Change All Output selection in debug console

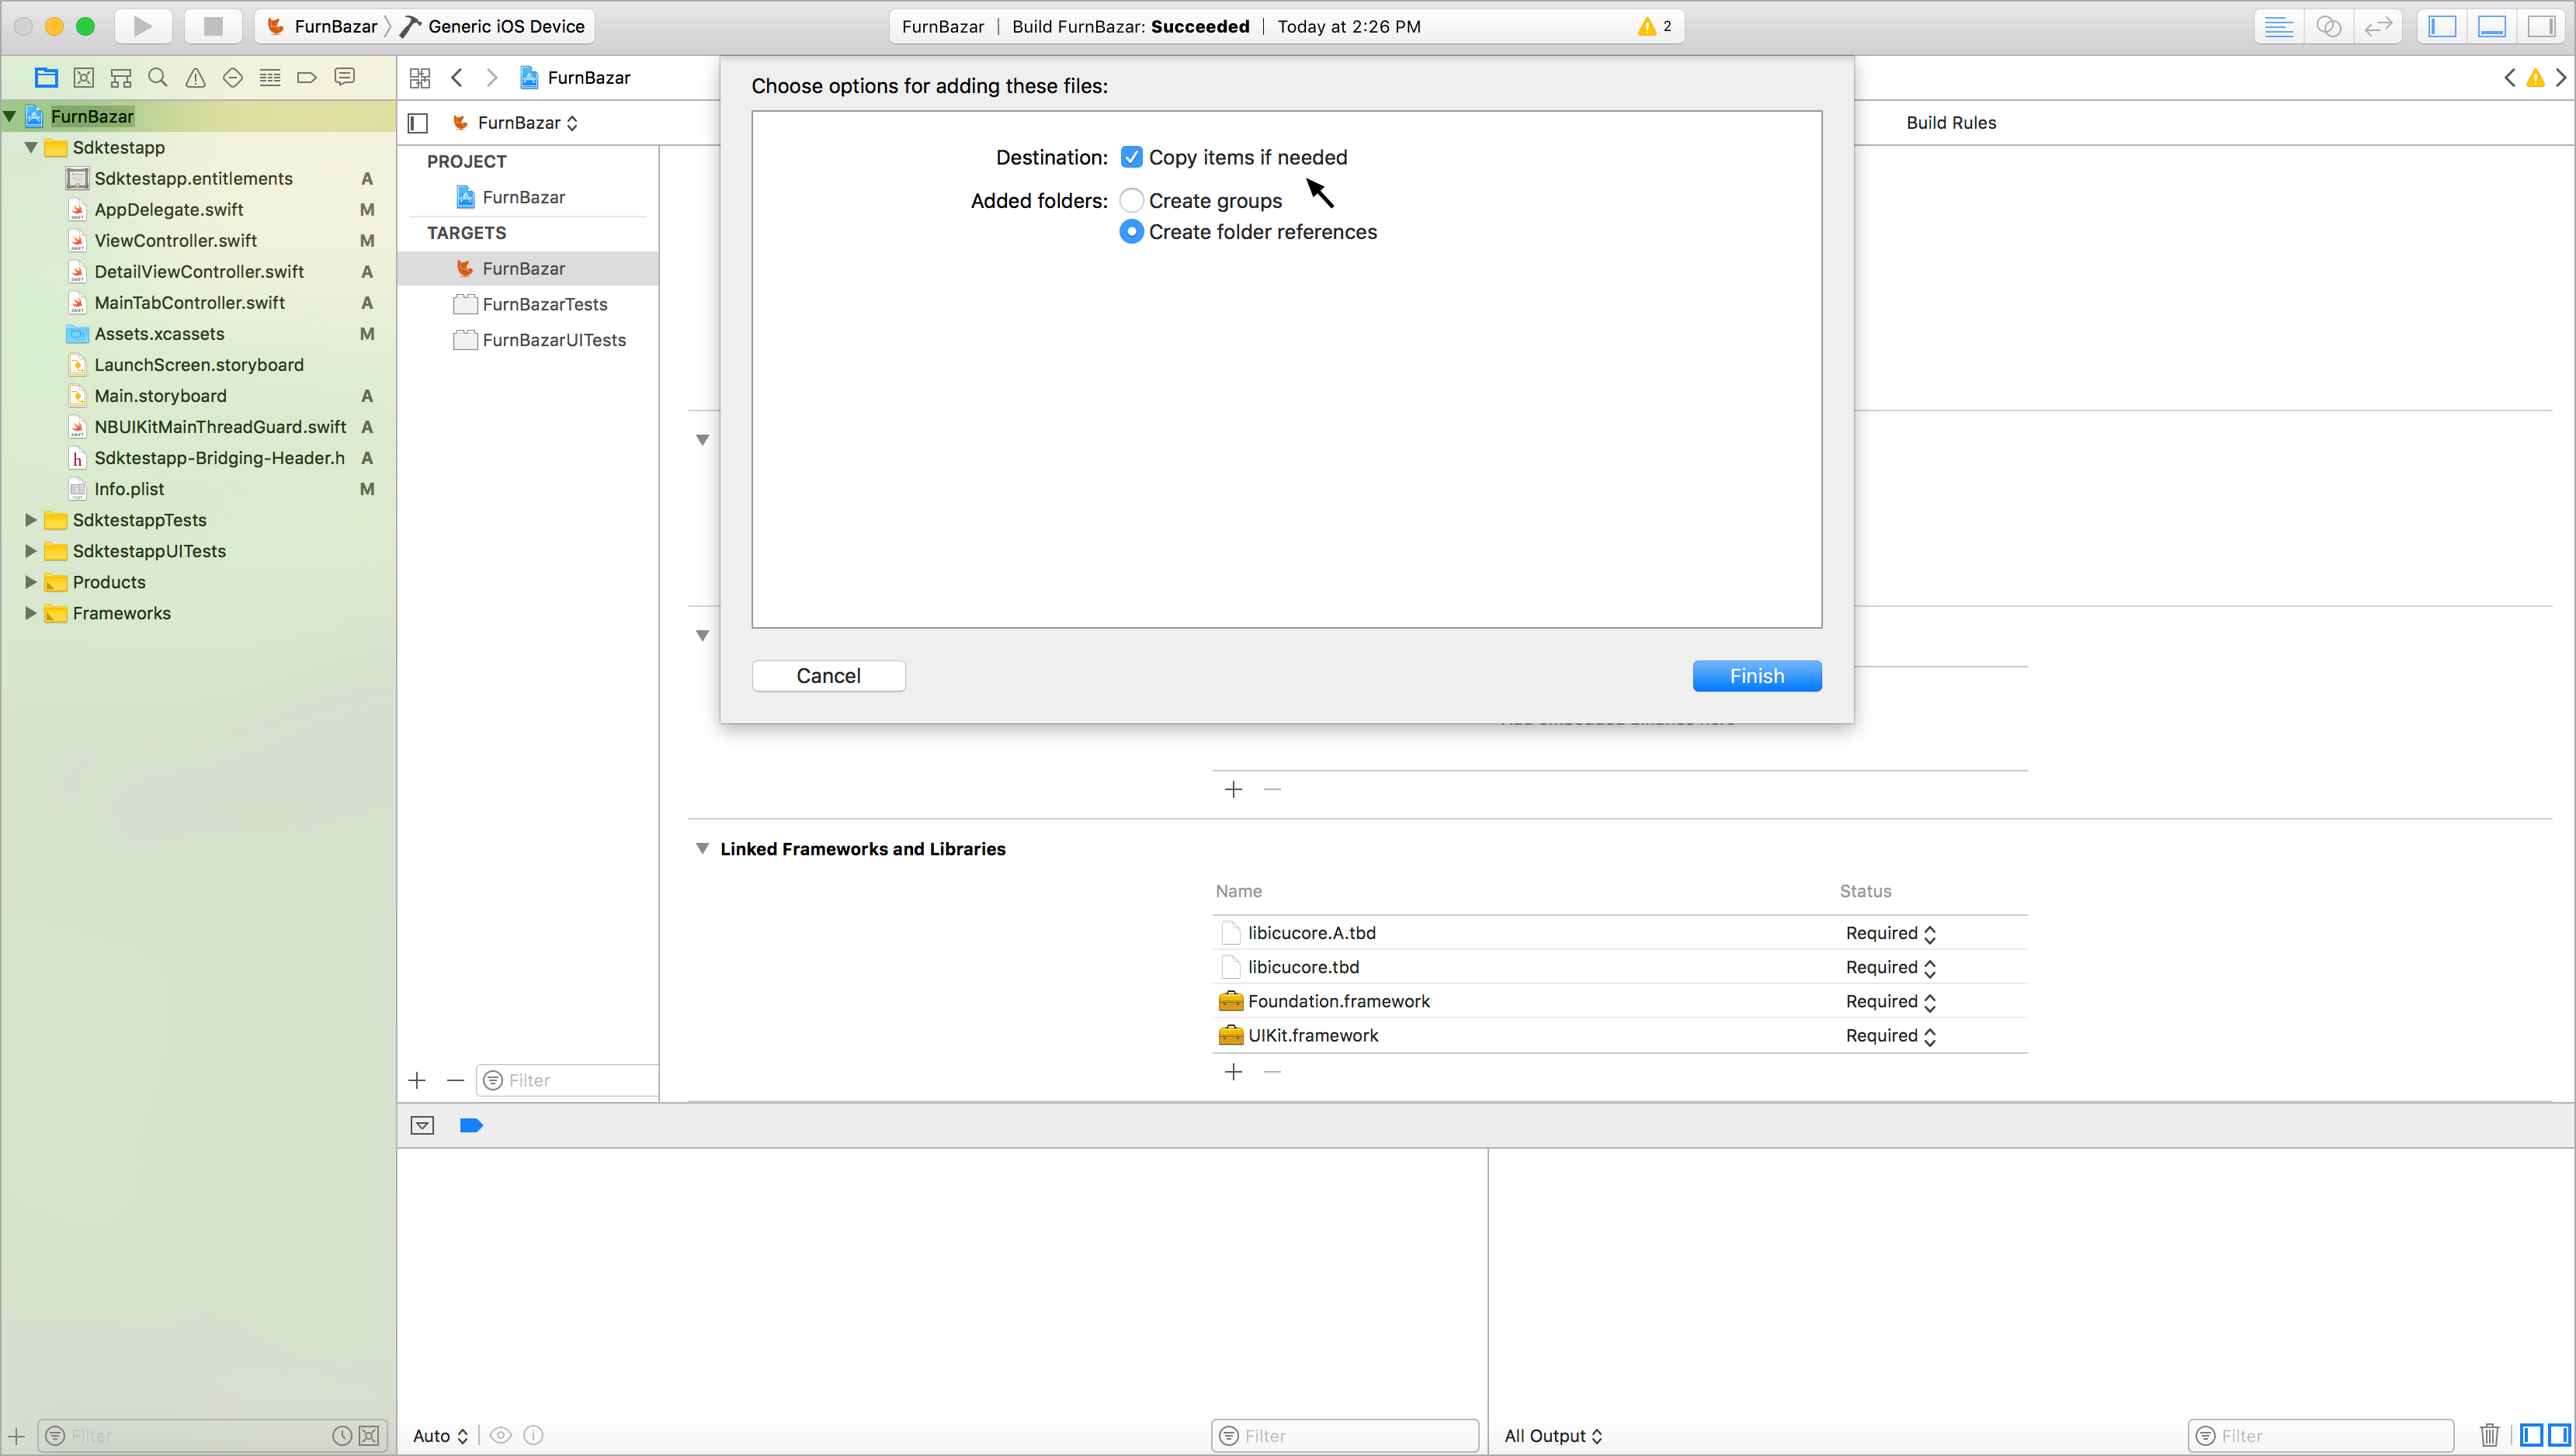point(1553,1435)
